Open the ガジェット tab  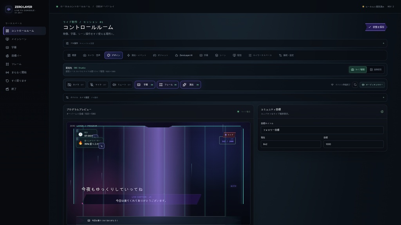click(161, 55)
